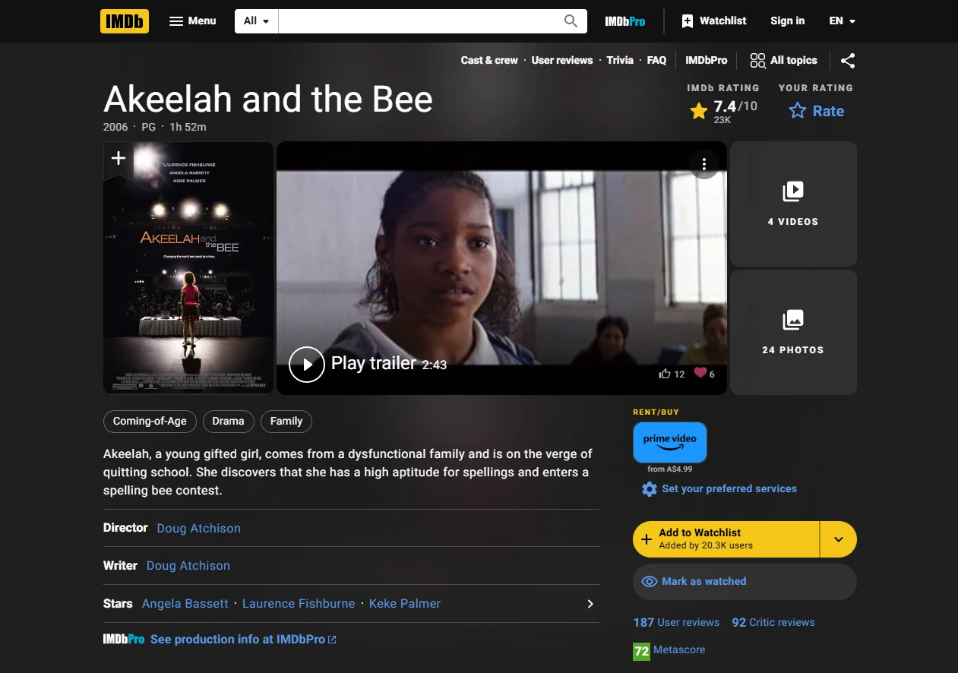Viewport: 958px width, 673px height.
Task: Click the 4 Videos panel icon
Action: pos(792,192)
